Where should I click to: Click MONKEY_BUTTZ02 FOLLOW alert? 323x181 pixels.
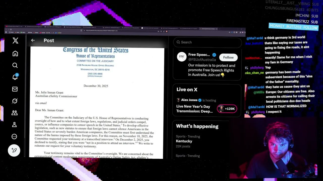(x=294, y=27)
